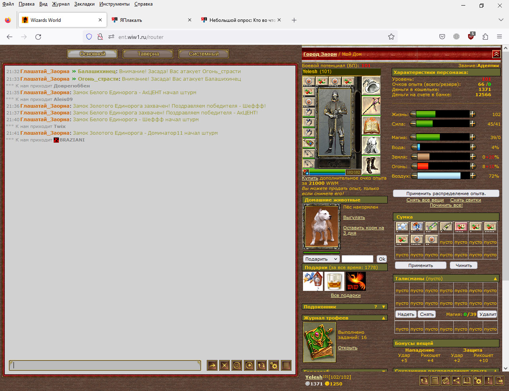Increase Огонь with plus button

(x=472, y=166)
